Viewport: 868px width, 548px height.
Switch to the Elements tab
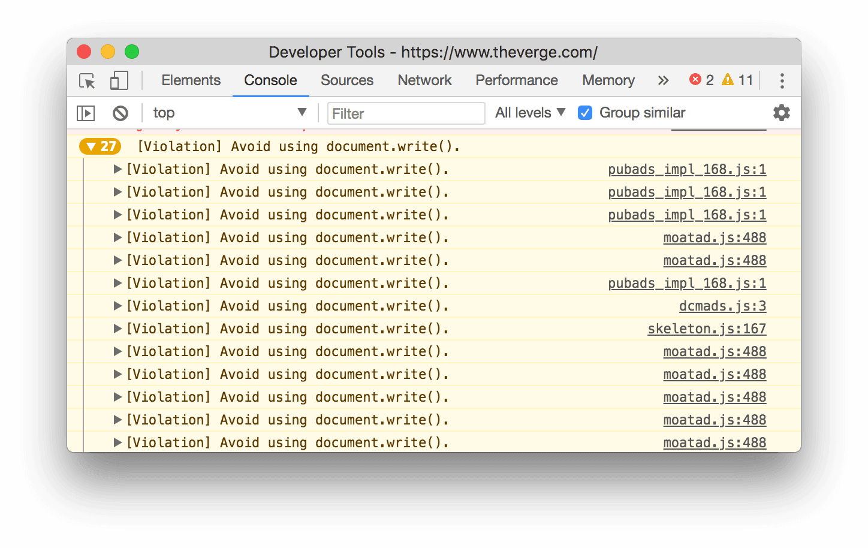(x=191, y=80)
